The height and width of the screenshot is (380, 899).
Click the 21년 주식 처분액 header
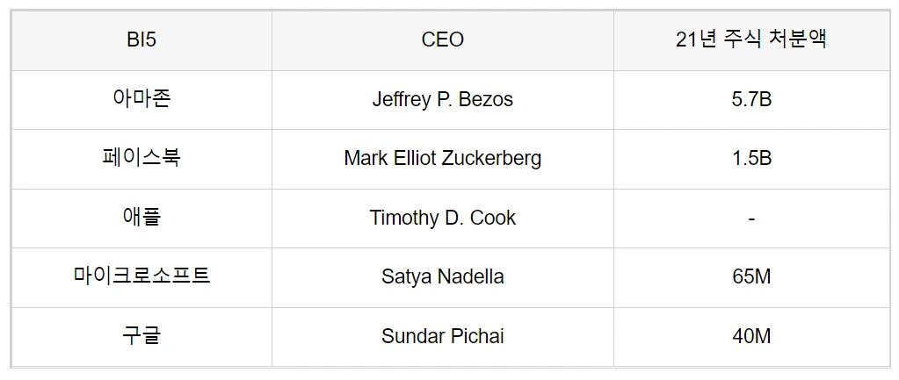pyautogui.click(x=750, y=40)
